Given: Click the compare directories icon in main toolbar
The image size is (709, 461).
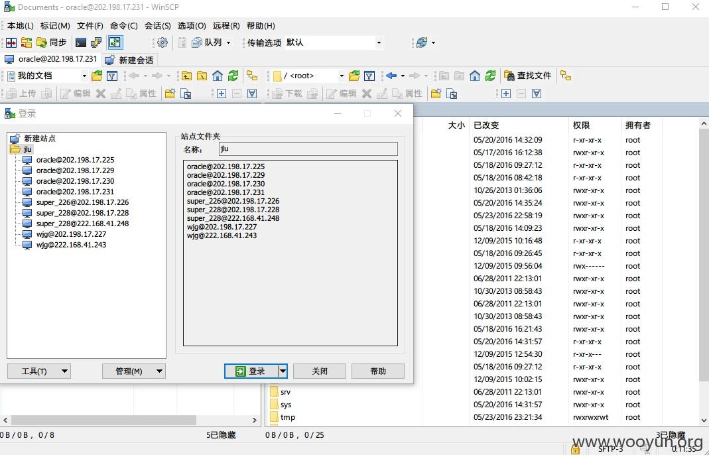Looking at the screenshot, I should click(x=11, y=42).
